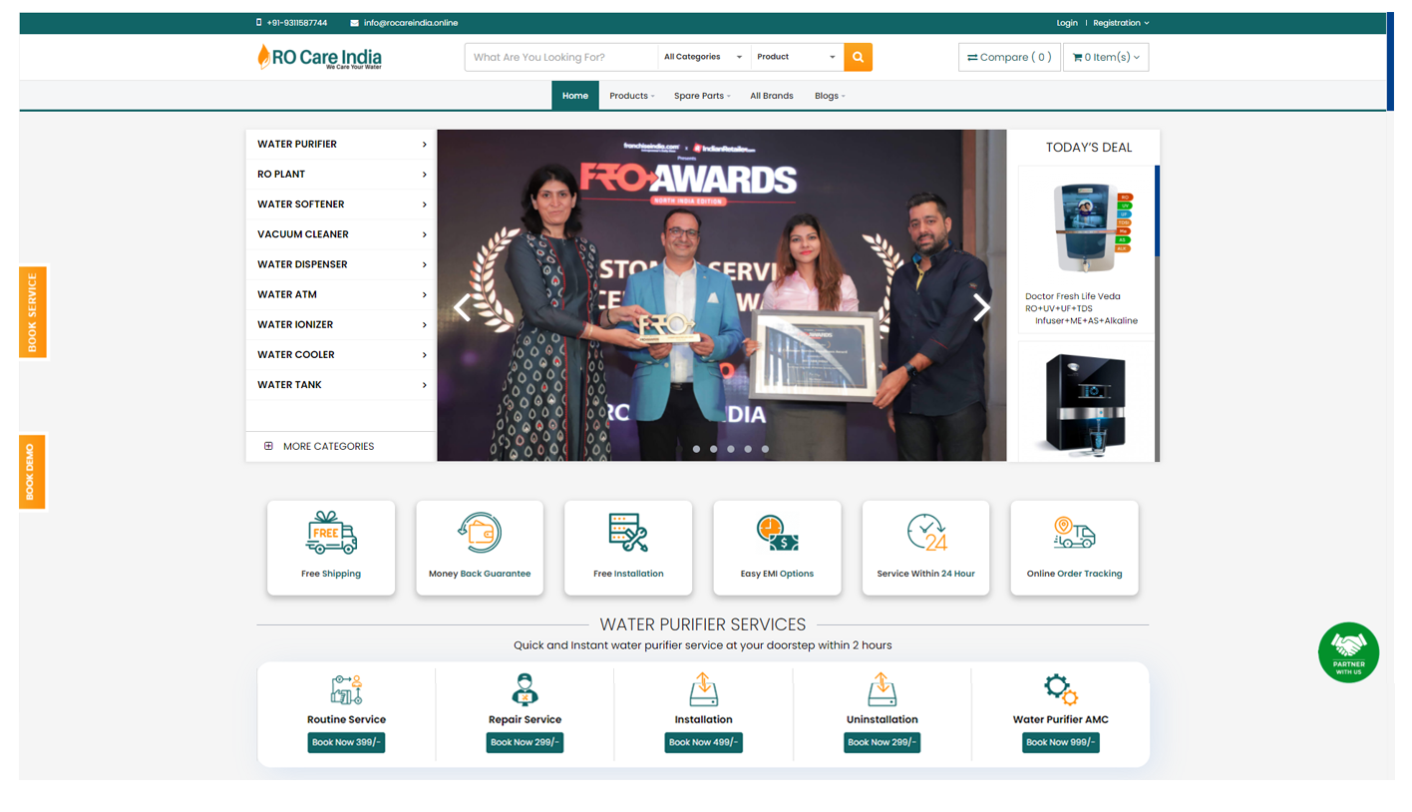
Task: Click the Free Installation tools icon
Action: [628, 533]
